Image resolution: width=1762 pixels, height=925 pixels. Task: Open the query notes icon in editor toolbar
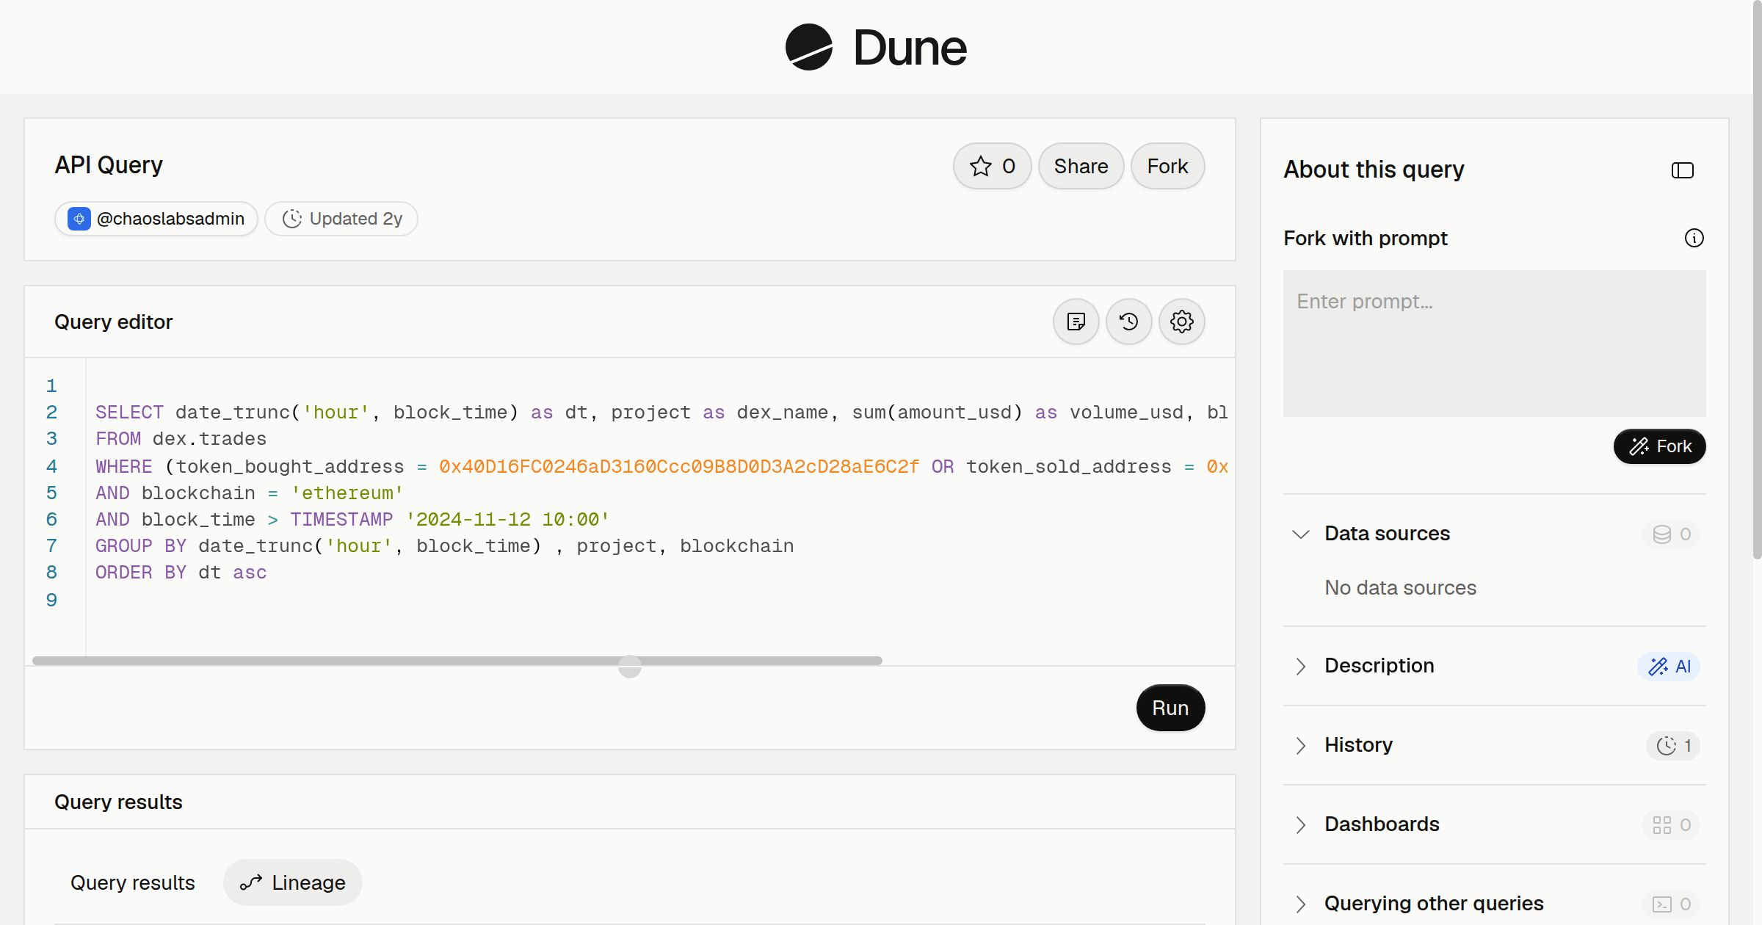(1076, 322)
